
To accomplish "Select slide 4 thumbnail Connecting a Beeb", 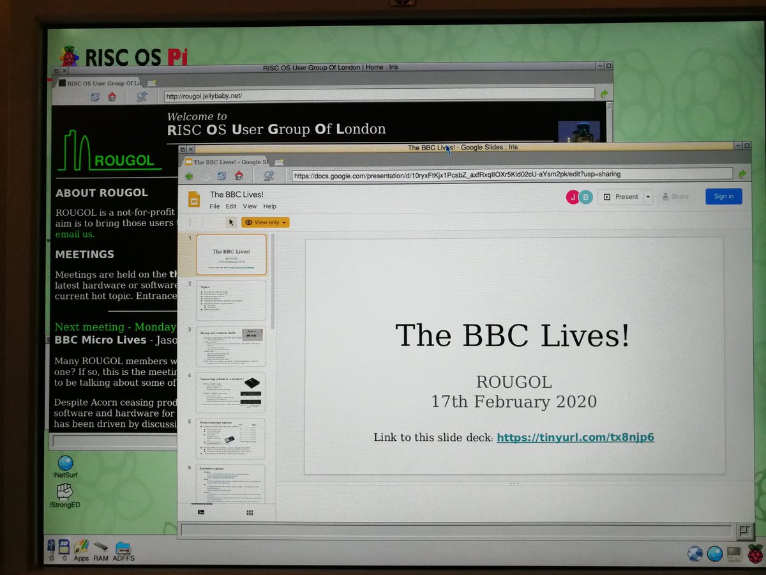I will (x=231, y=392).
